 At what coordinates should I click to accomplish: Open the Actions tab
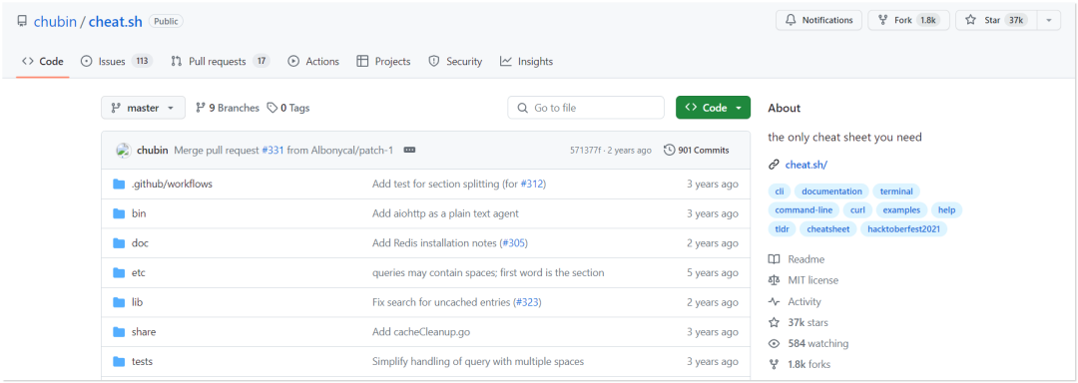point(313,61)
